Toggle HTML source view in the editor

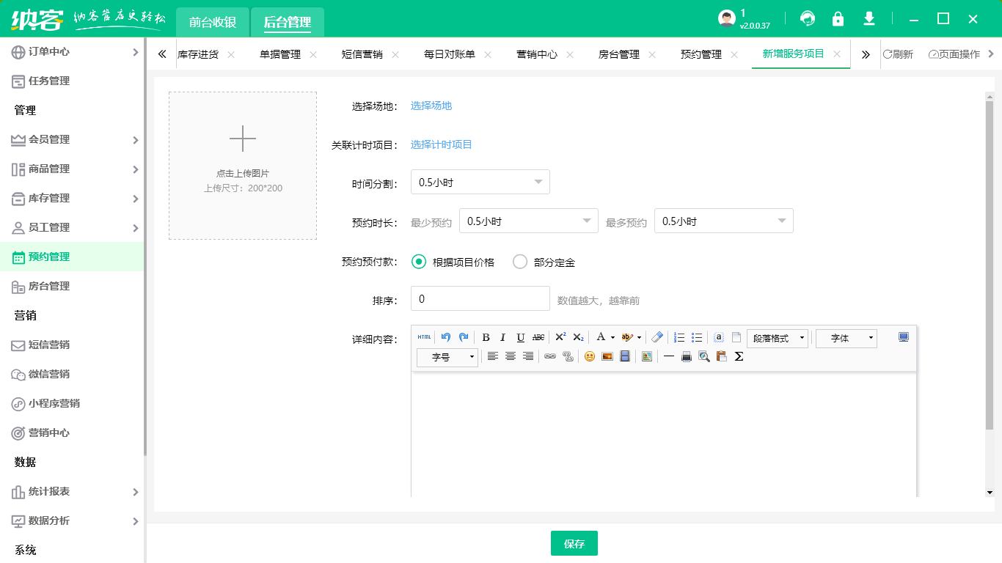[x=423, y=337]
